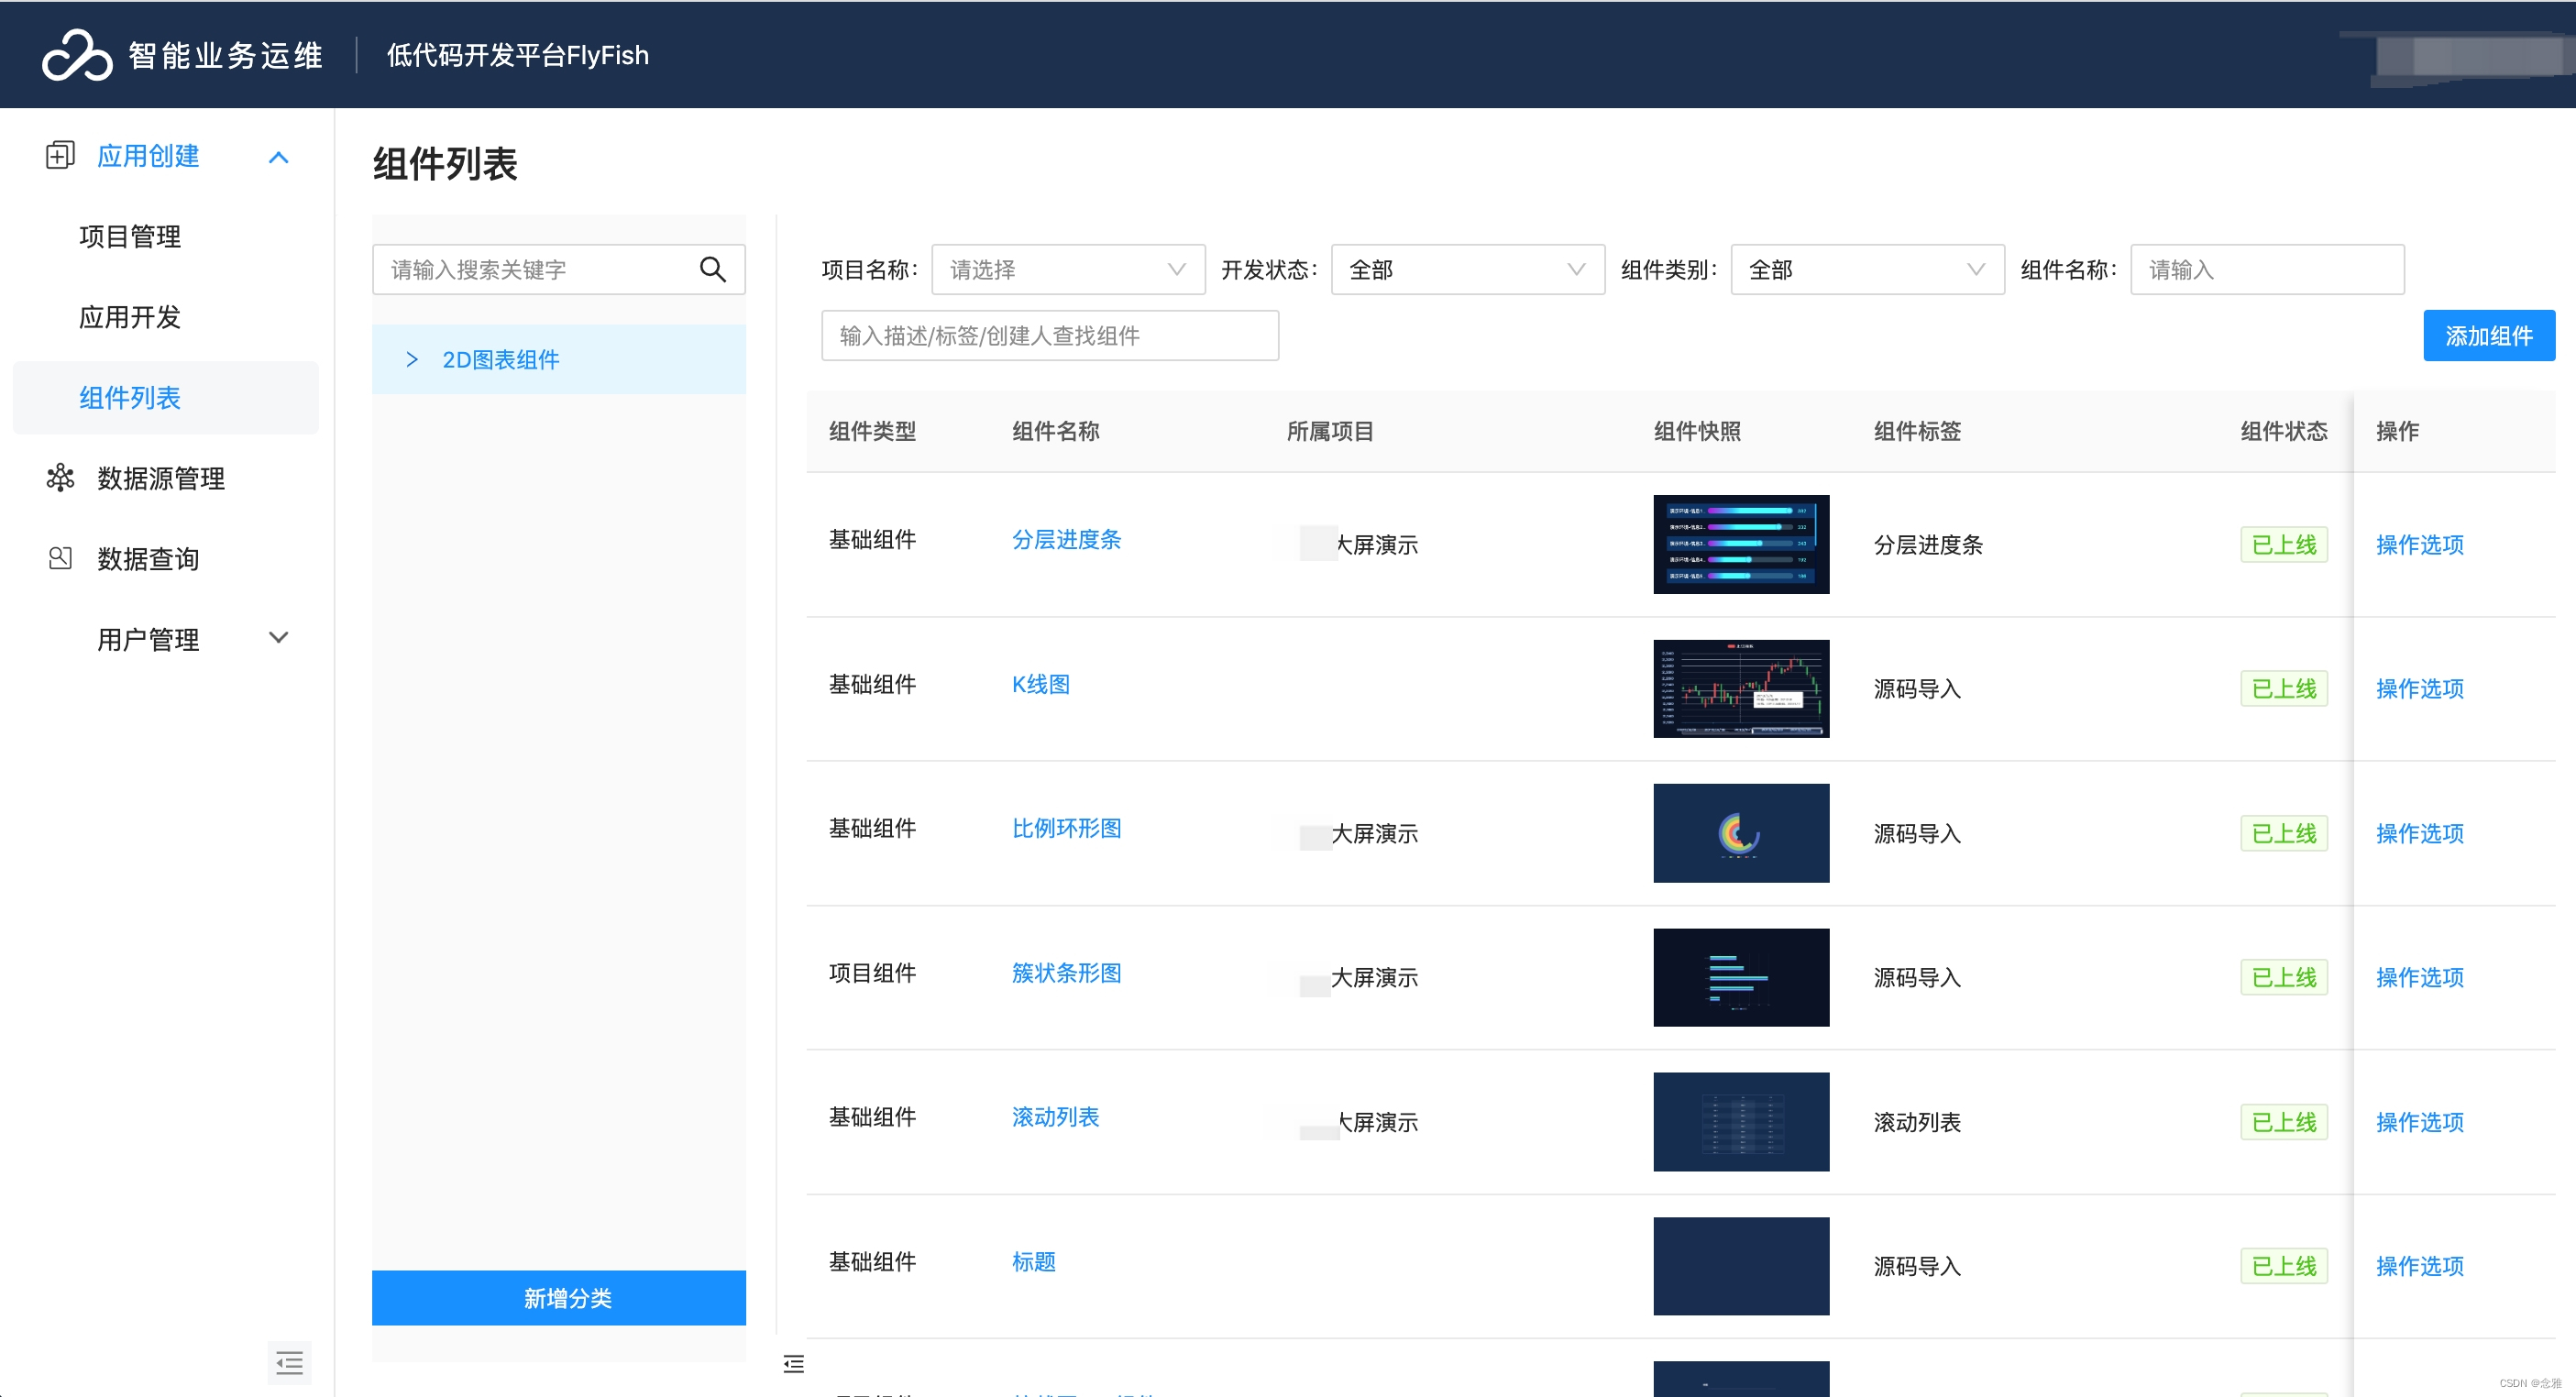Open 数据查询 via its sidebar icon
This screenshot has height=1397, width=2576.
pos(60,558)
